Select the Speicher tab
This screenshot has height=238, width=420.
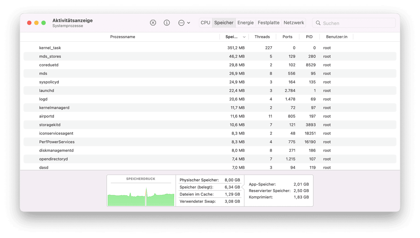pyautogui.click(x=224, y=23)
